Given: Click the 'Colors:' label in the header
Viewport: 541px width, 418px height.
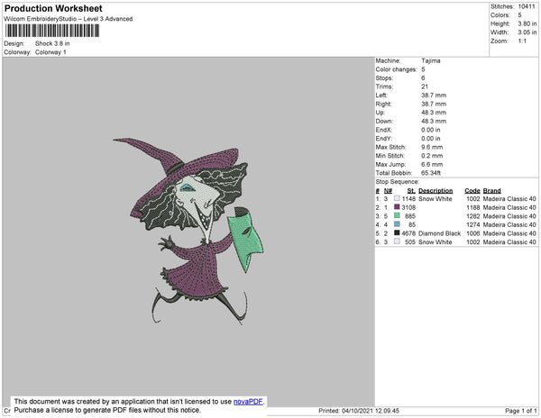Looking at the screenshot, I should 500,15.
